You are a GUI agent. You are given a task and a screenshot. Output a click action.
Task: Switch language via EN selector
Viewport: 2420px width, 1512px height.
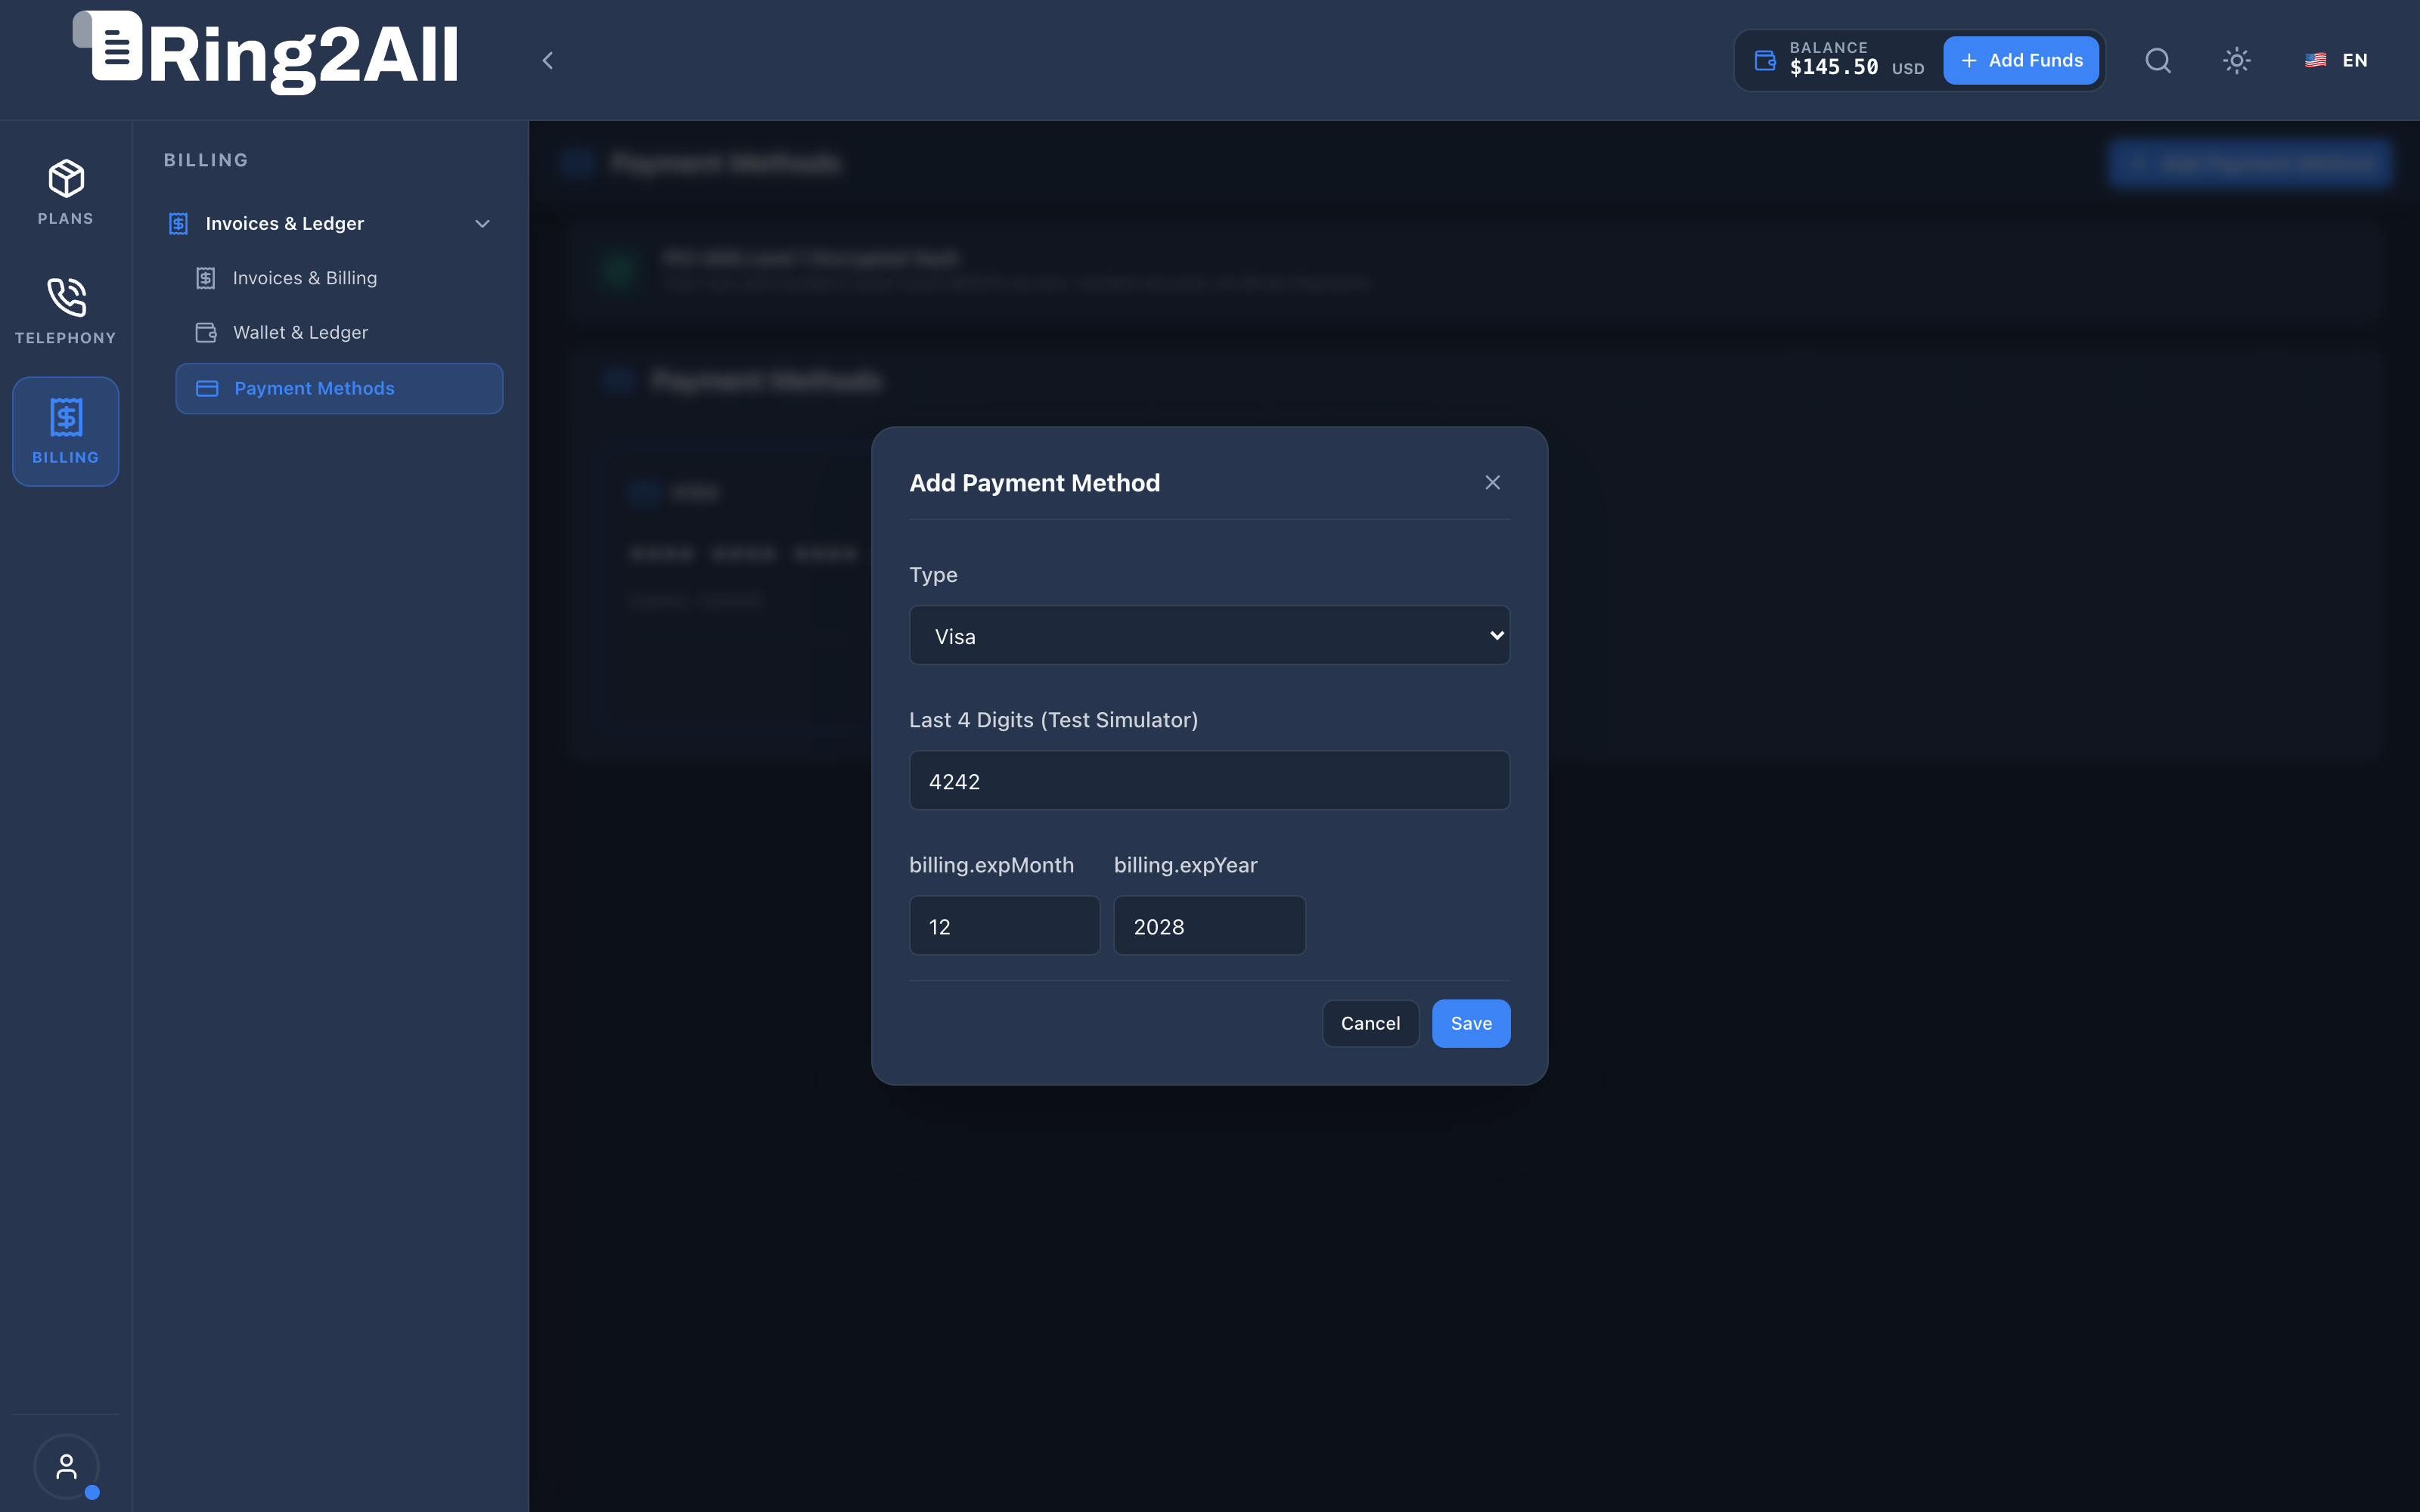pos(2336,60)
